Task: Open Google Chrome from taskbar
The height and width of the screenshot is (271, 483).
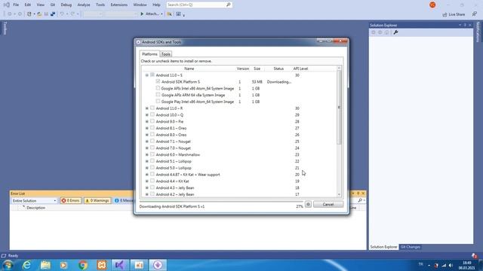Action: click(x=82, y=265)
